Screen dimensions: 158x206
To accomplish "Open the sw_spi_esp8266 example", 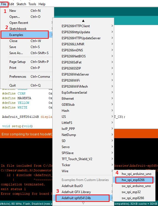I will coord(134,198).
